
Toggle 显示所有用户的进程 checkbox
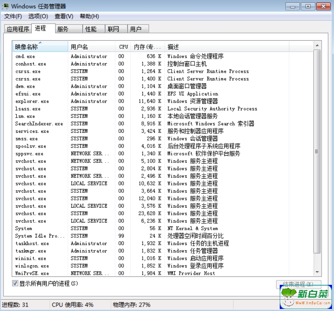coord(15,283)
